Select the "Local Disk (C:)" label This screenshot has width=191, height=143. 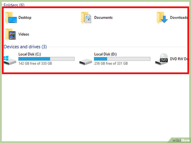coord(30,54)
